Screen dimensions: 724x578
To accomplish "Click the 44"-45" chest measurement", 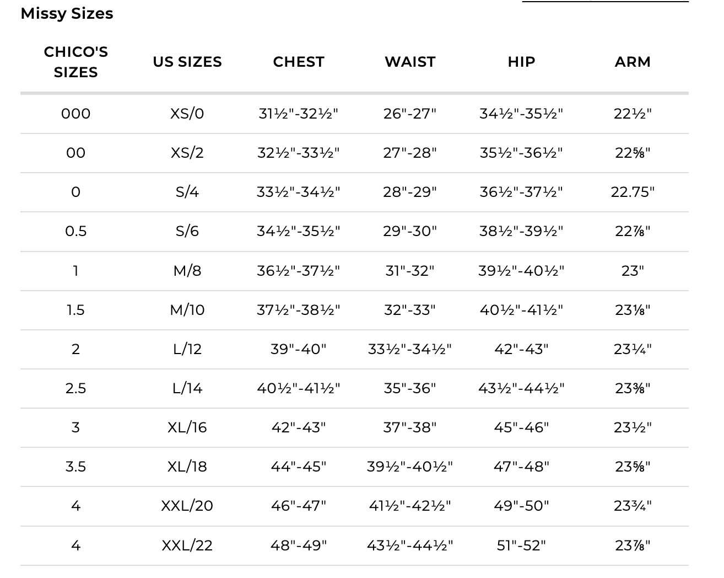I will 299,467.
